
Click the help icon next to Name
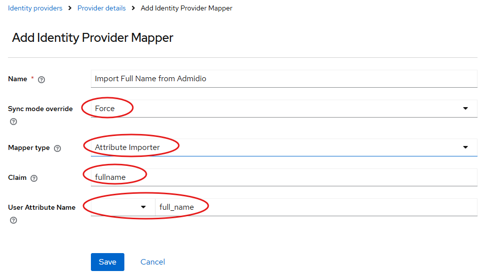pyautogui.click(x=41, y=80)
